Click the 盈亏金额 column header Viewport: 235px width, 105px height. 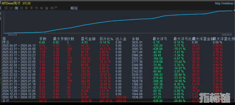tap(88, 39)
